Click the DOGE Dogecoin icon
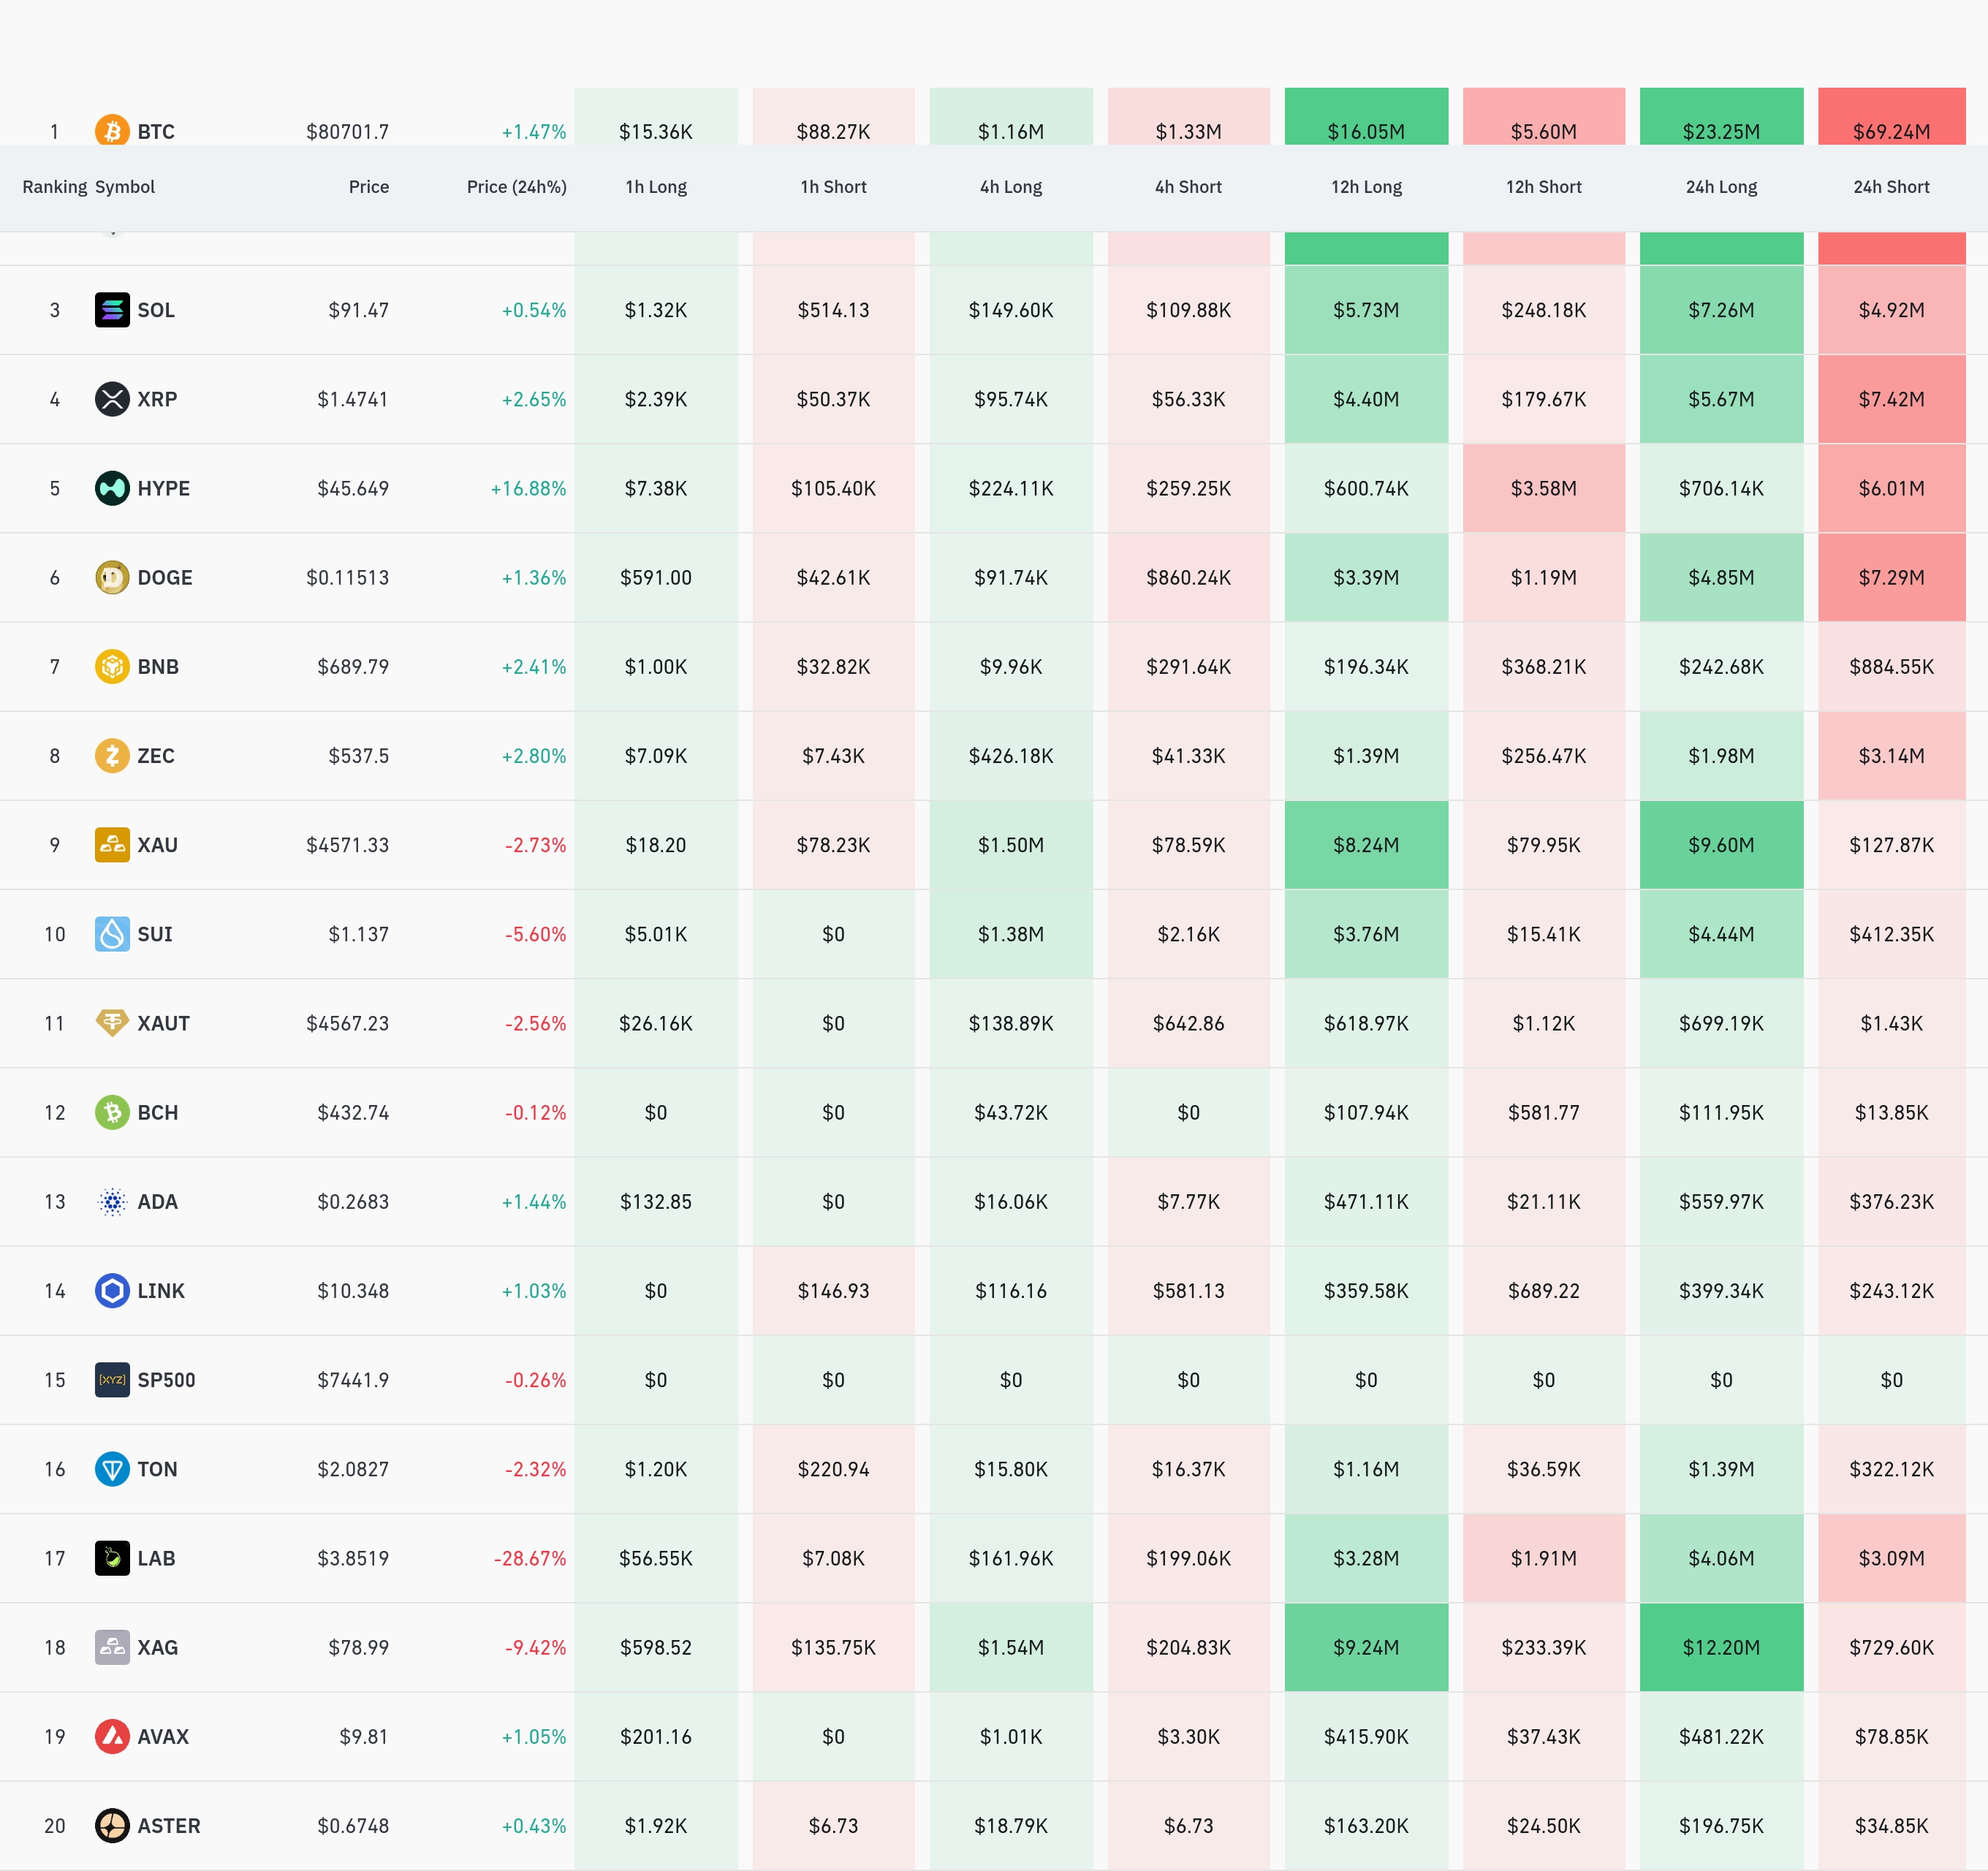The image size is (1988, 1871). (x=112, y=577)
